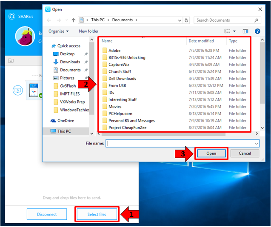Viewport: 271px width, 227px height.
Task: Click the Up to parent folder arrow
Action: click(74, 20)
